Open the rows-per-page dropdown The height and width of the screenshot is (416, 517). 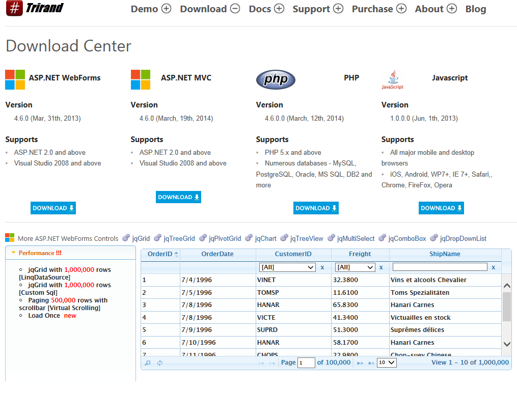click(x=387, y=363)
